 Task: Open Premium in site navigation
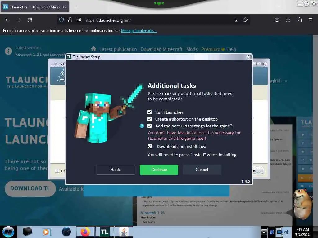point(213,49)
